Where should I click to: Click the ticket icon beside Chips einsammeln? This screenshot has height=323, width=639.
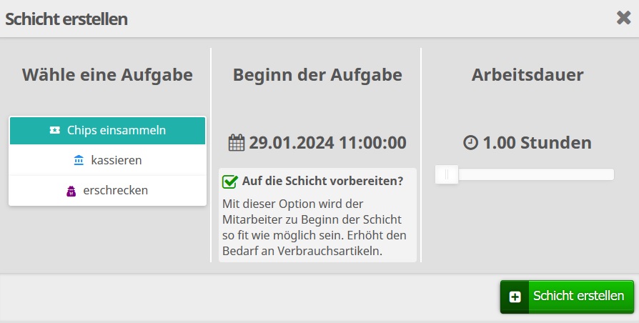[55, 130]
